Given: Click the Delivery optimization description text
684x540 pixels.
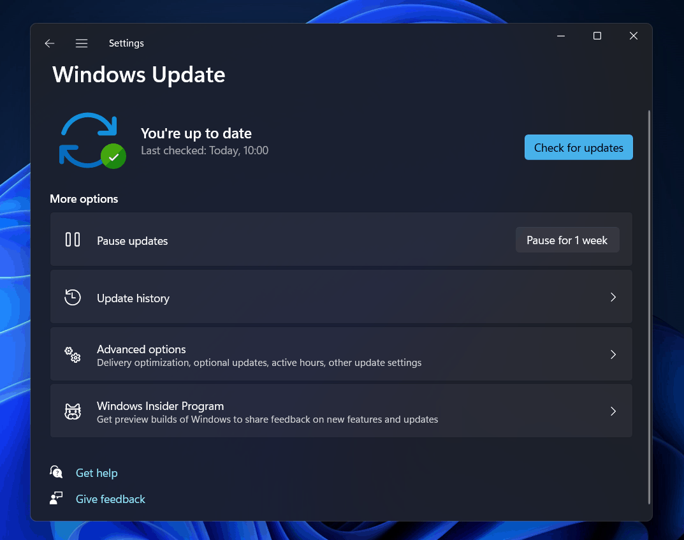Looking at the screenshot, I should point(259,363).
